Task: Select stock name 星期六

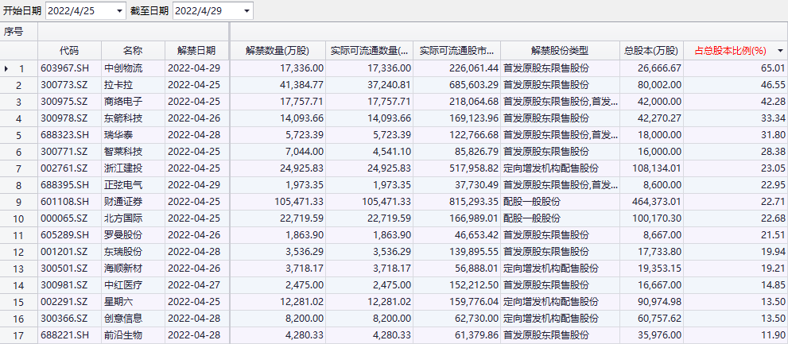Action: pos(119,302)
